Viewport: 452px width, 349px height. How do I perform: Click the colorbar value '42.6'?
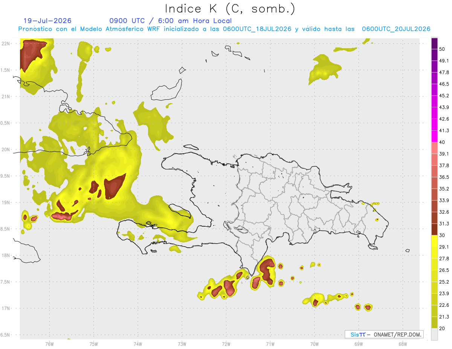[x=444, y=119]
